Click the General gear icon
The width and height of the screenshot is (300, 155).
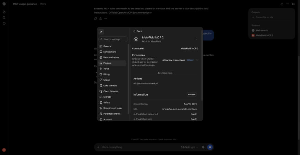tap(101, 46)
